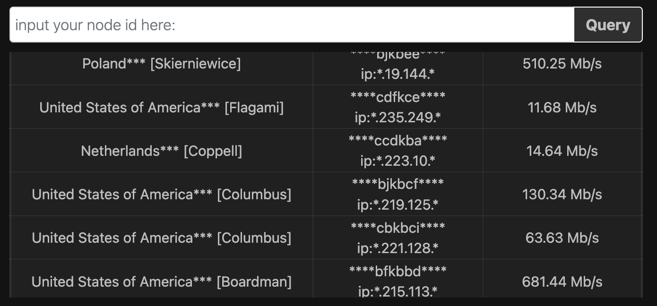
Task: Click the ip:*.221.128.* address text
Action: 398,248
